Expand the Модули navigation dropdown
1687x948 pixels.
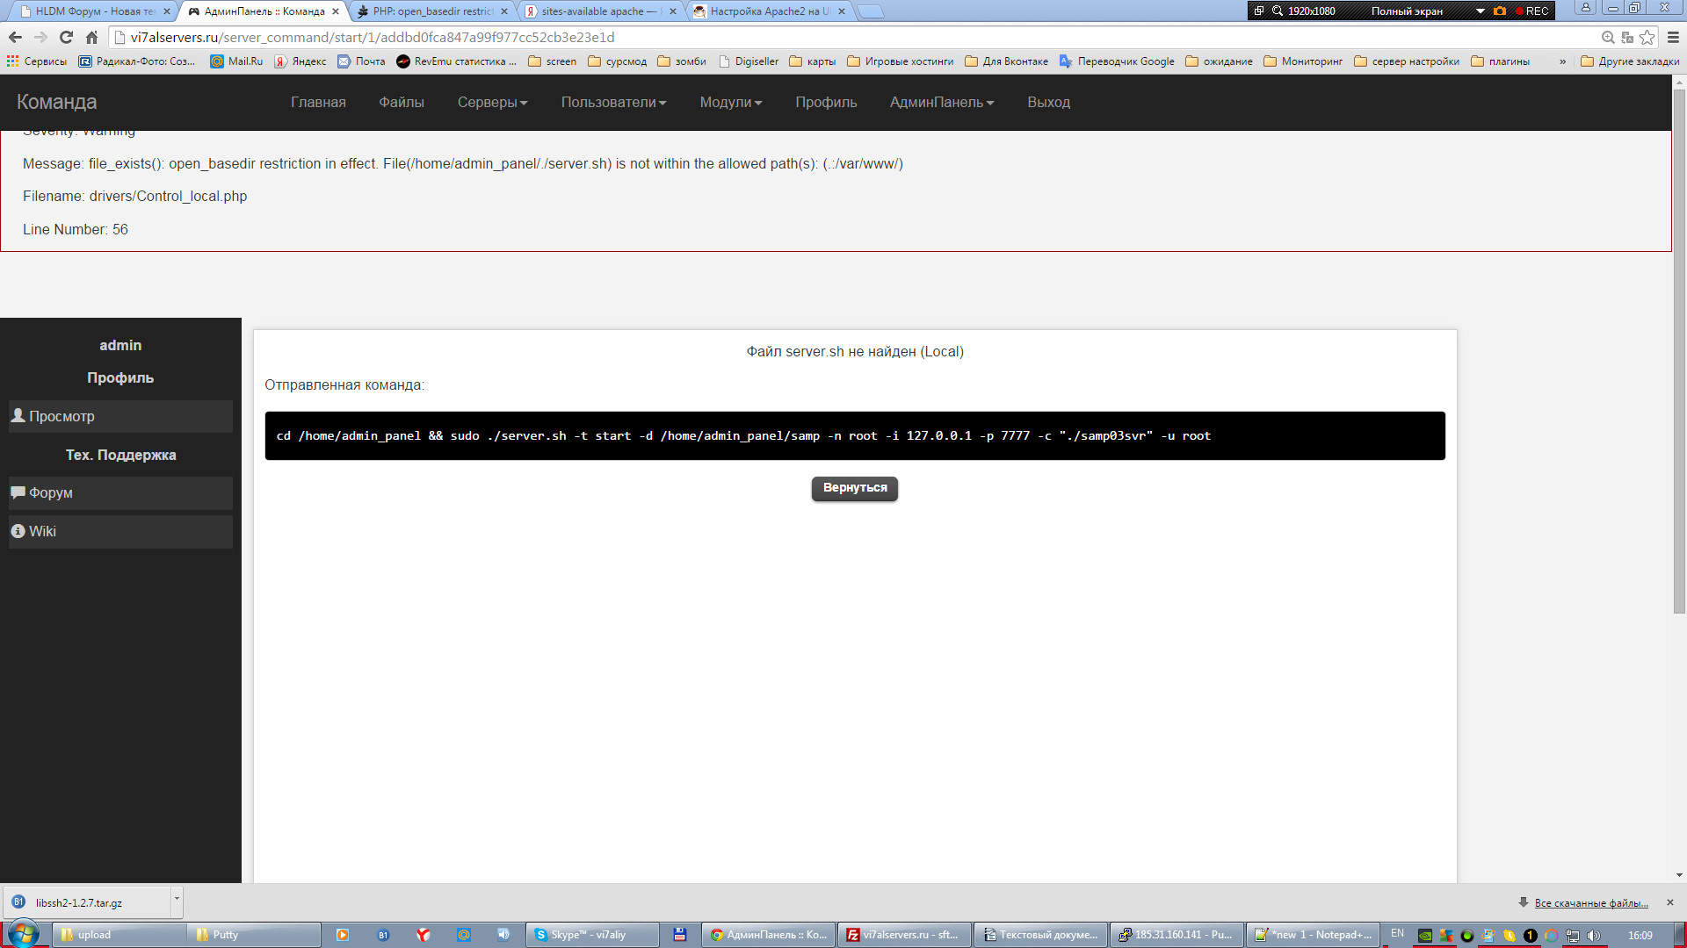click(x=730, y=103)
